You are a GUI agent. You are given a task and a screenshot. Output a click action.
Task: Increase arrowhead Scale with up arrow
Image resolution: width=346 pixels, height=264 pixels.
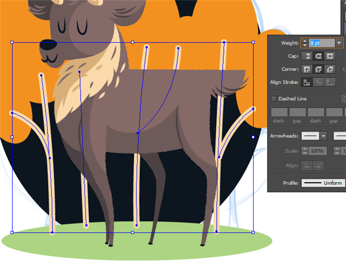(304, 149)
